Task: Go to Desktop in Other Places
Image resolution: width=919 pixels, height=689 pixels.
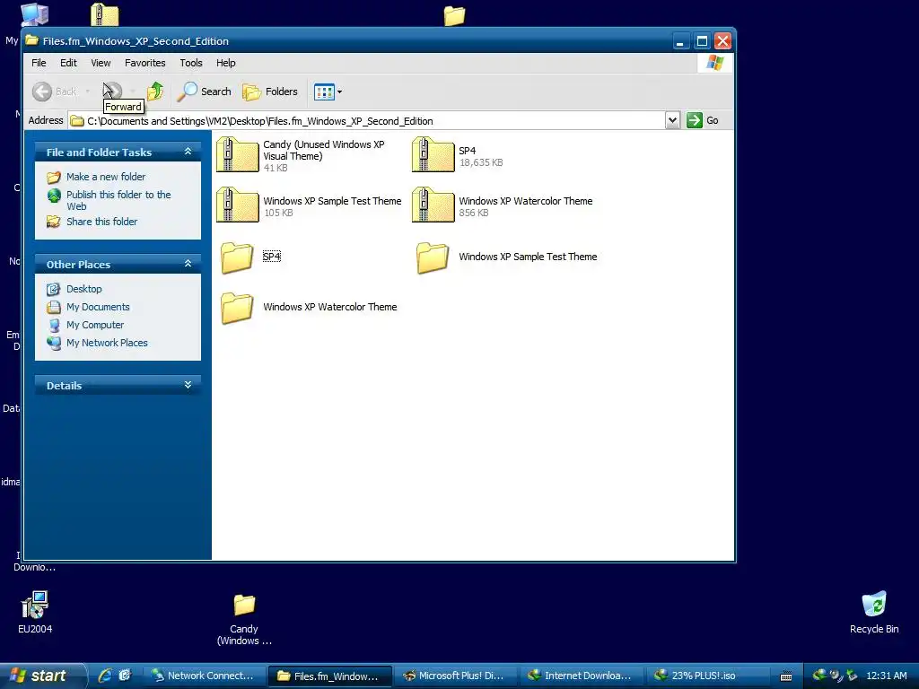Action: pyautogui.click(x=83, y=289)
